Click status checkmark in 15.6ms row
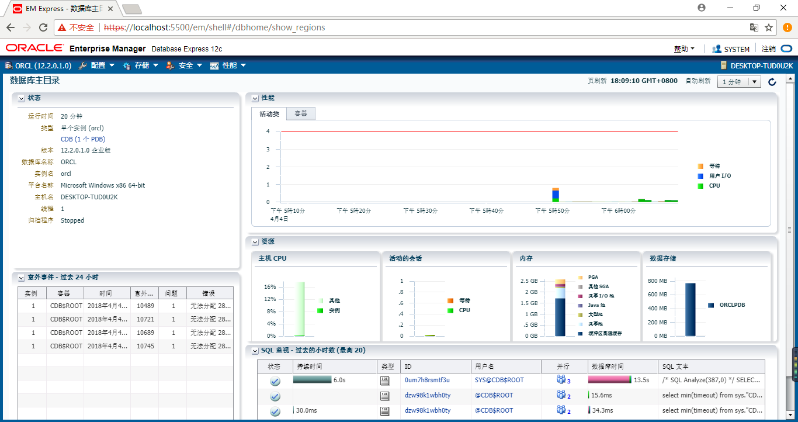This screenshot has width=798, height=422. click(x=275, y=396)
